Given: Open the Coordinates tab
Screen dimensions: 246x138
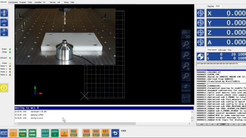Looking at the screenshot, I should 13,2.
